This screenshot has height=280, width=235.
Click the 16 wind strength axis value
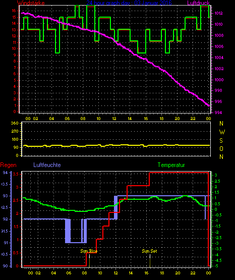click(x=14, y=11)
